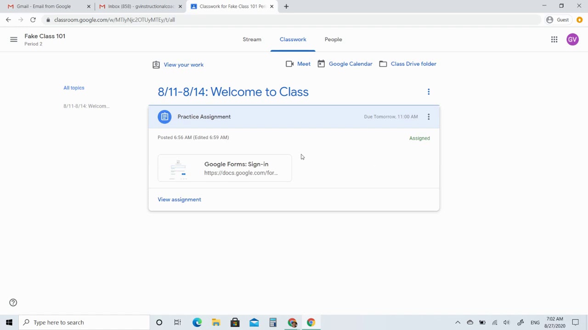Open the Class Drive folder link
The width and height of the screenshot is (588, 330).
point(413,64)
